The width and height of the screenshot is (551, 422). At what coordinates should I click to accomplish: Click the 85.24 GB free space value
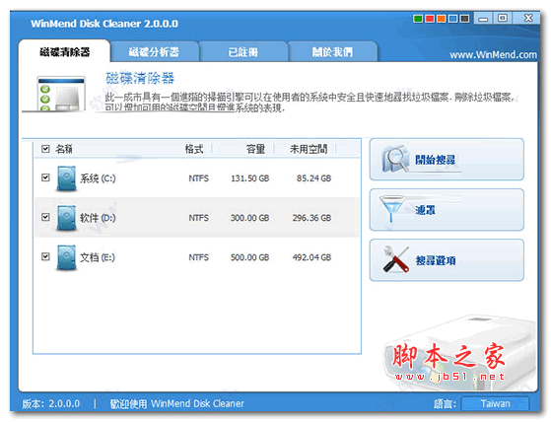tap(313, 178)
